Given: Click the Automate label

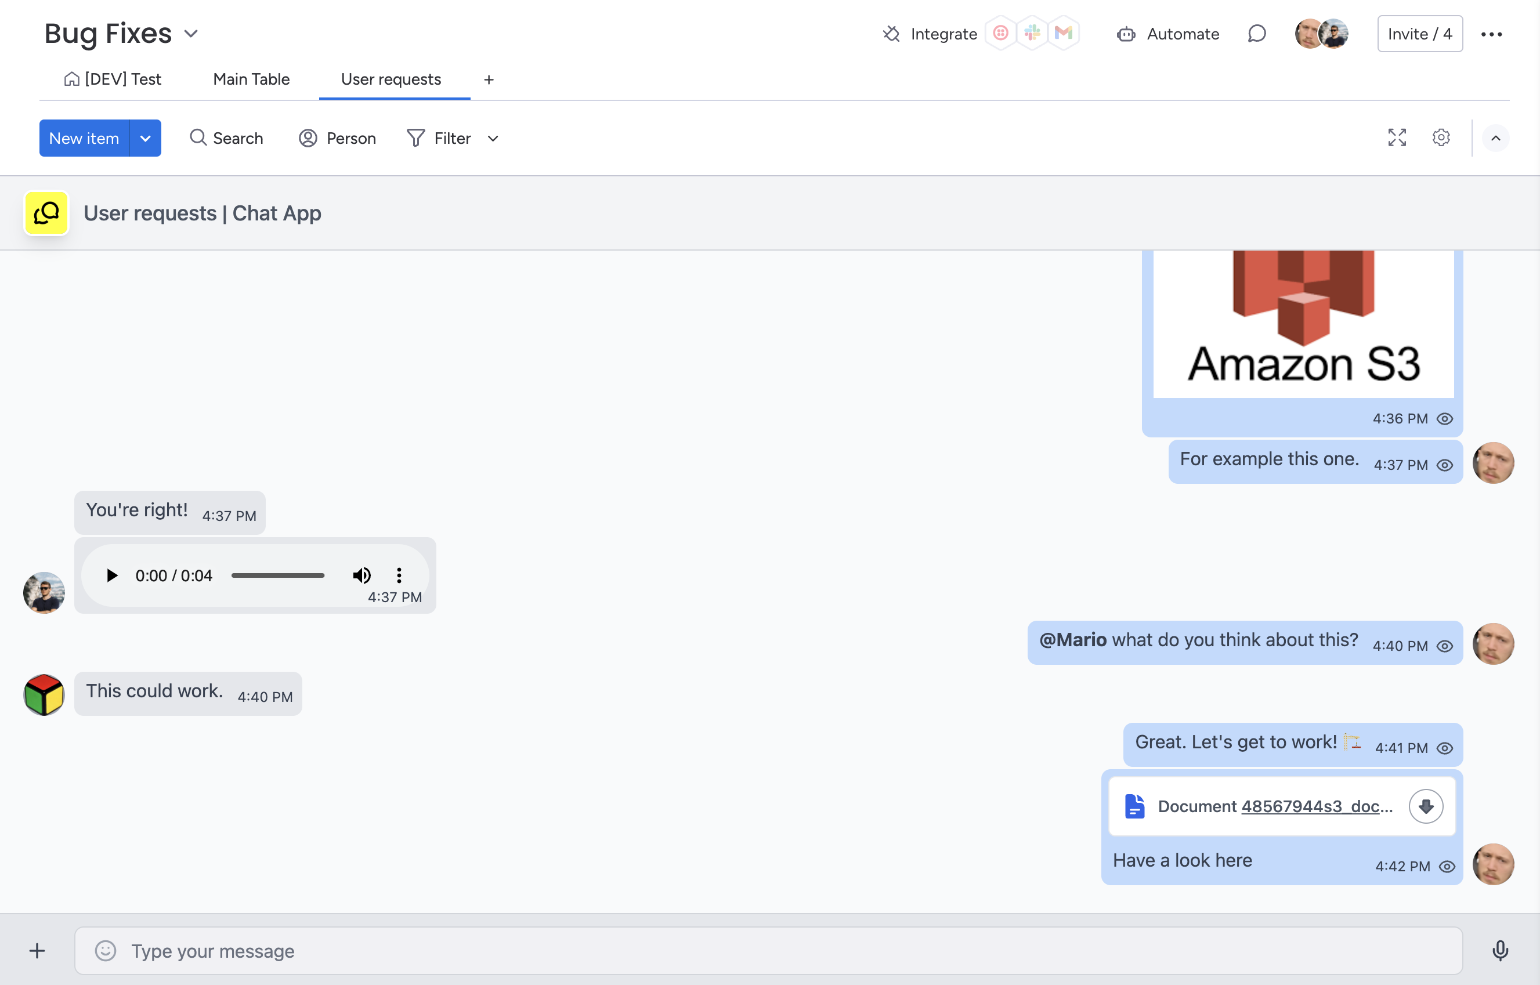Looking at the screenshot, I should [1183, 34].
